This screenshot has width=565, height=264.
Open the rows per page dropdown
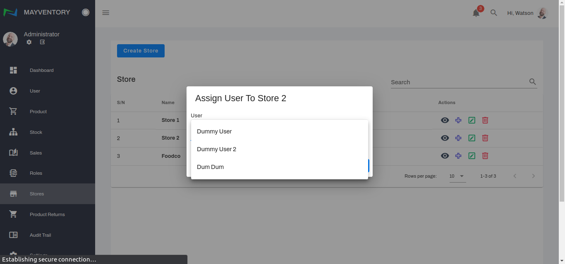[x=457, y=176]
